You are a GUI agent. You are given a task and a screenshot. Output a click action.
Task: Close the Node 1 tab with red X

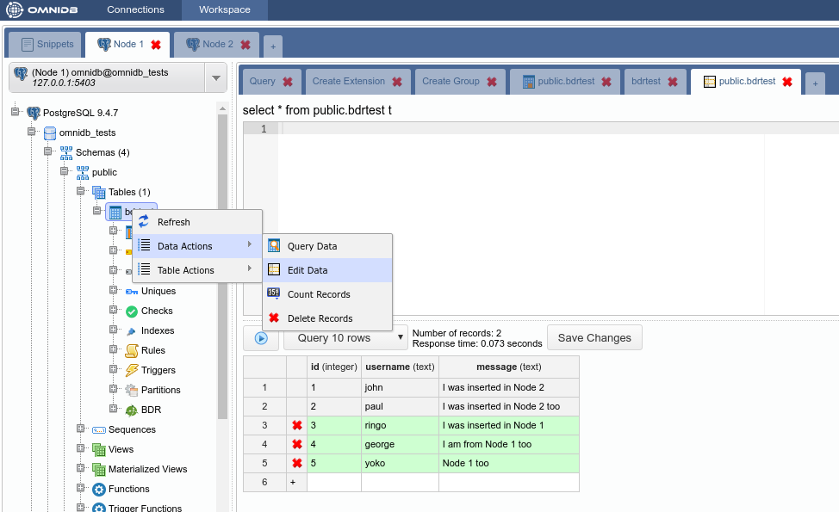pos(156,45)
